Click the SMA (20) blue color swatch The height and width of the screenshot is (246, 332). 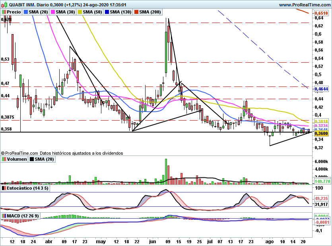(26, 12)
